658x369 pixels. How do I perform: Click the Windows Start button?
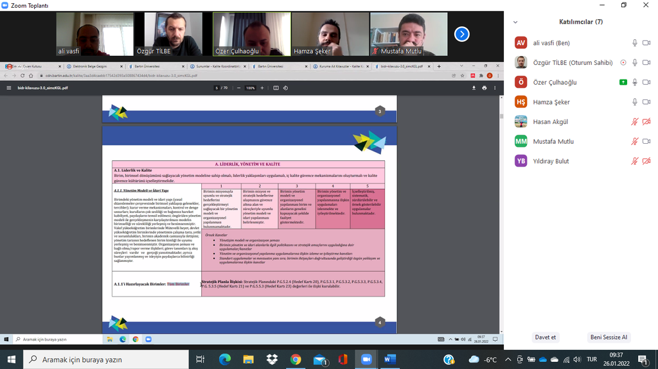coord(12,359)
